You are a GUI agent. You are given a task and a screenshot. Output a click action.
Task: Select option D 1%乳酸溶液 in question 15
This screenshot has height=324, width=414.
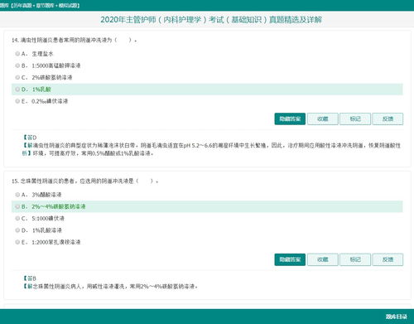point(17,230)
